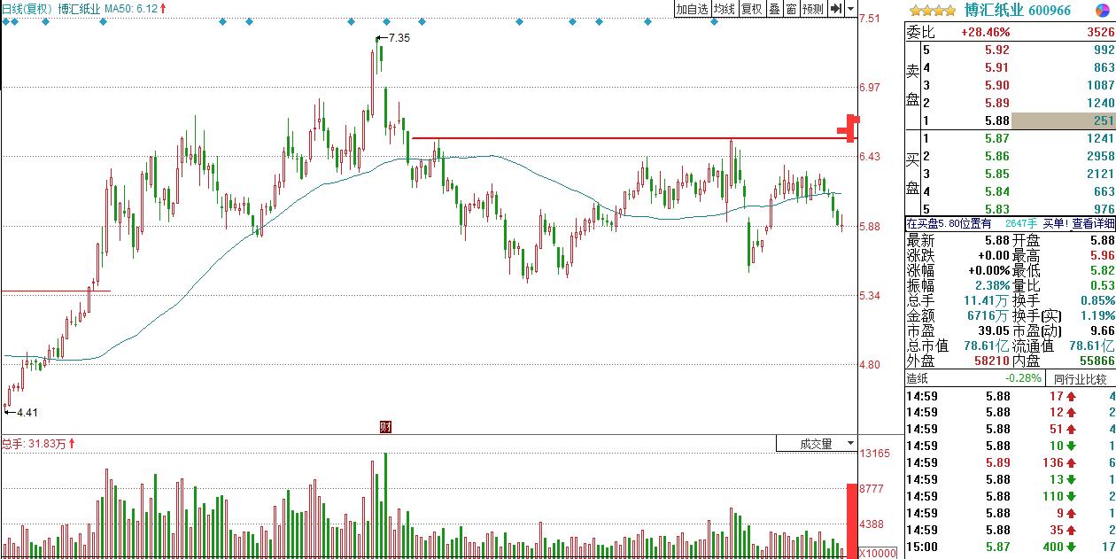The width and height of the screenshot is (1116, 559).
Task: Click the down arrow on the 400-lot trade
Action: [1072, 547]
